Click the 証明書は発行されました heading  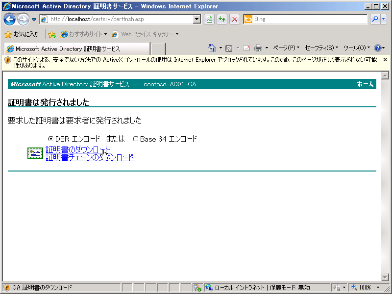click(49, 102)
